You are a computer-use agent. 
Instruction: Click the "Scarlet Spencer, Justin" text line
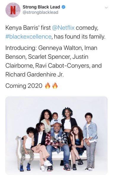click(x=58, y=57)
